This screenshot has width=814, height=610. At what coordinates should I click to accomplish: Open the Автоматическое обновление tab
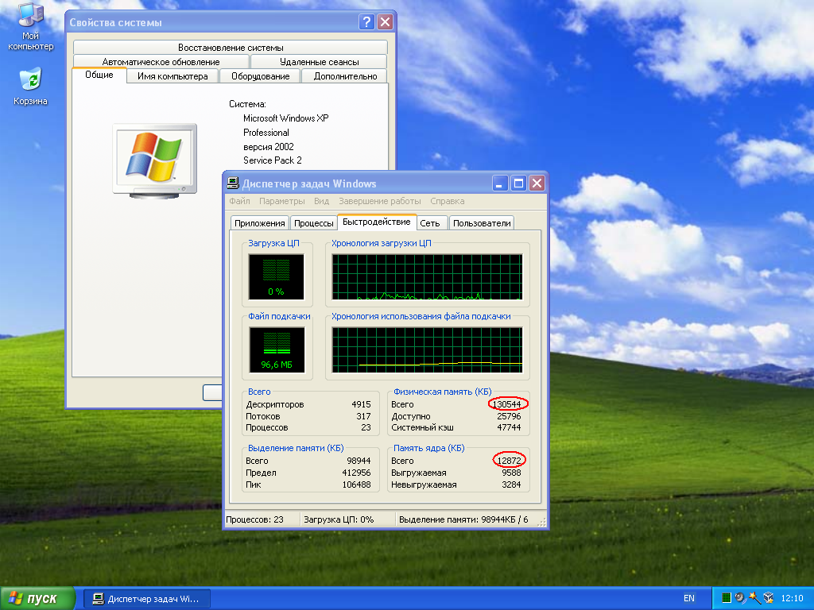161,62
